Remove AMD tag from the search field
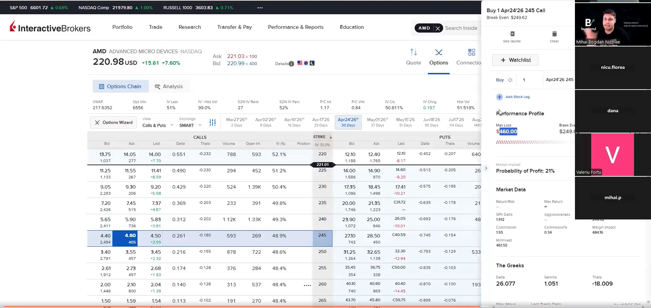This screenshot has height=308, width=651. click(x=438, y=28)
